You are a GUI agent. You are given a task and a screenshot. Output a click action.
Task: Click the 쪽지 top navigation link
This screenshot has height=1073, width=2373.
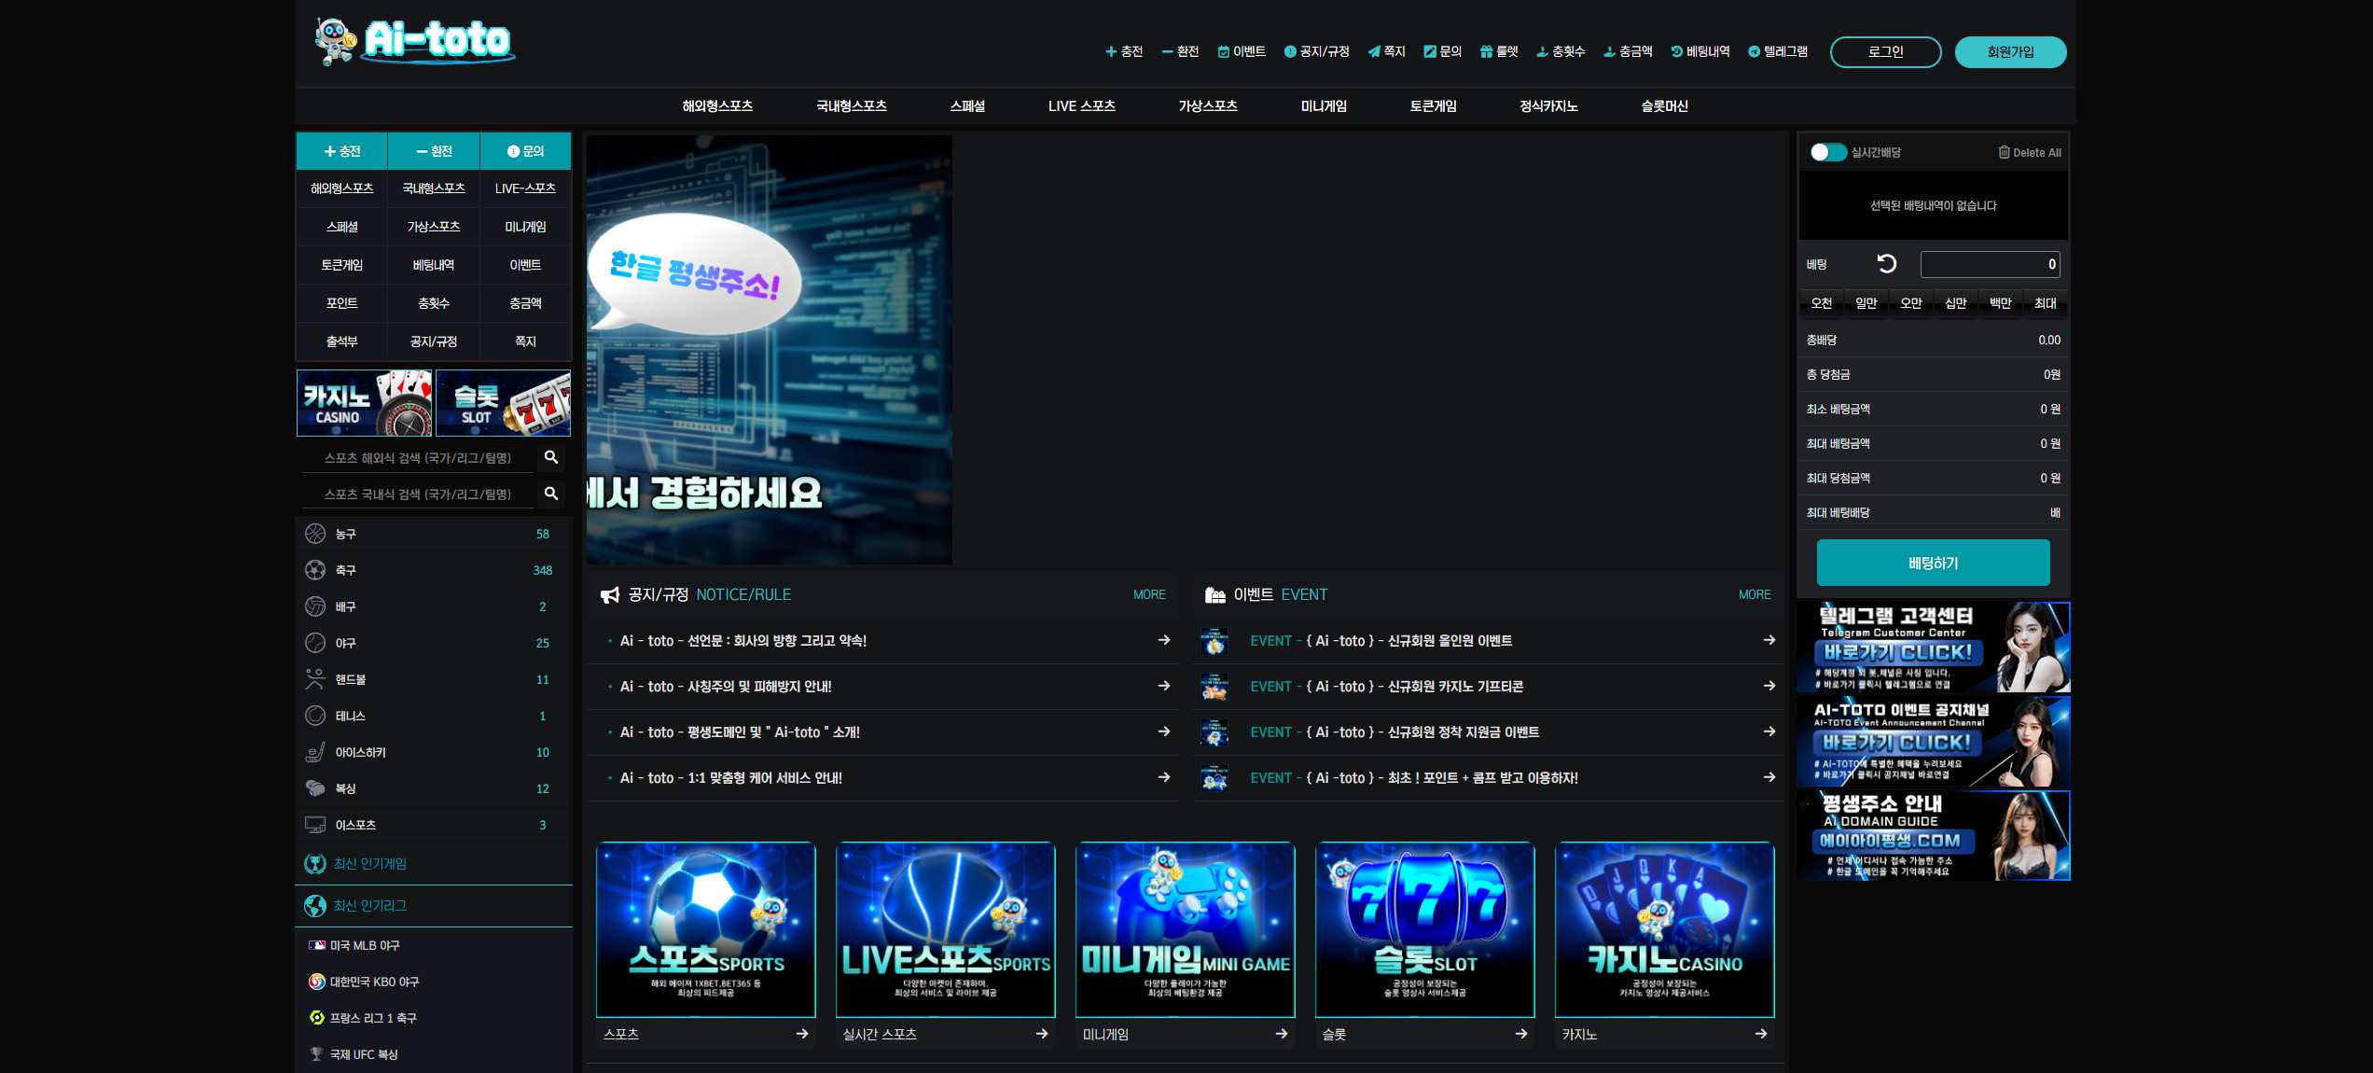(x=1386, y=52)
